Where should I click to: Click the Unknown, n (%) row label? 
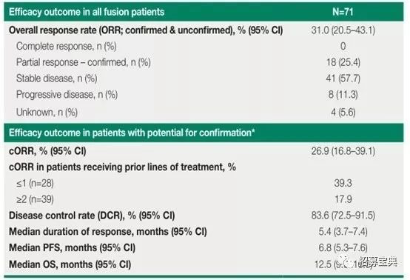(47, 113)
